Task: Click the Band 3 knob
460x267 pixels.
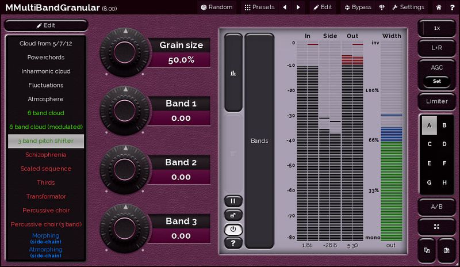Action: click(125, 228)
